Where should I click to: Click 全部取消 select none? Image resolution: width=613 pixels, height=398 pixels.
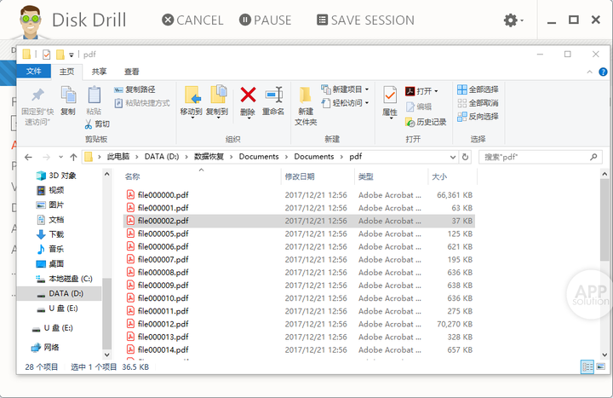pos(478,103)
